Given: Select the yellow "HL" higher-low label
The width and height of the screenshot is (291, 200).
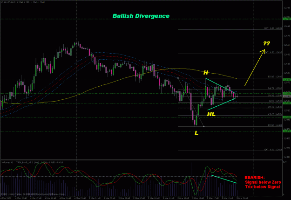Looking at the screenshot, I should (x=211, y=114).
